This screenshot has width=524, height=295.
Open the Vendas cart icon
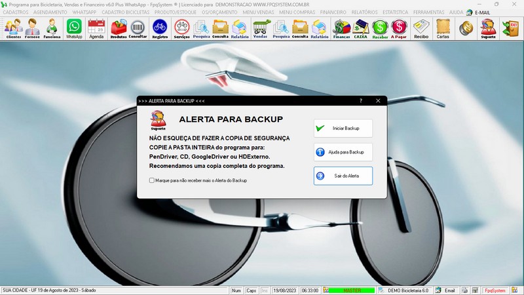(260, 29)
